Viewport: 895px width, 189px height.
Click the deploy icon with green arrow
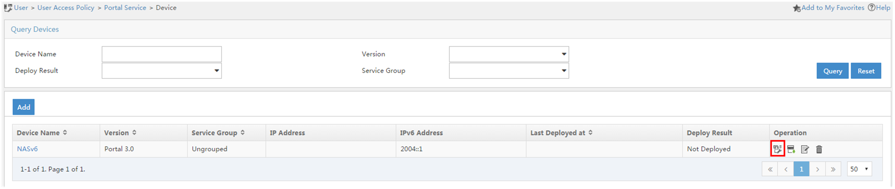(791, 149)
